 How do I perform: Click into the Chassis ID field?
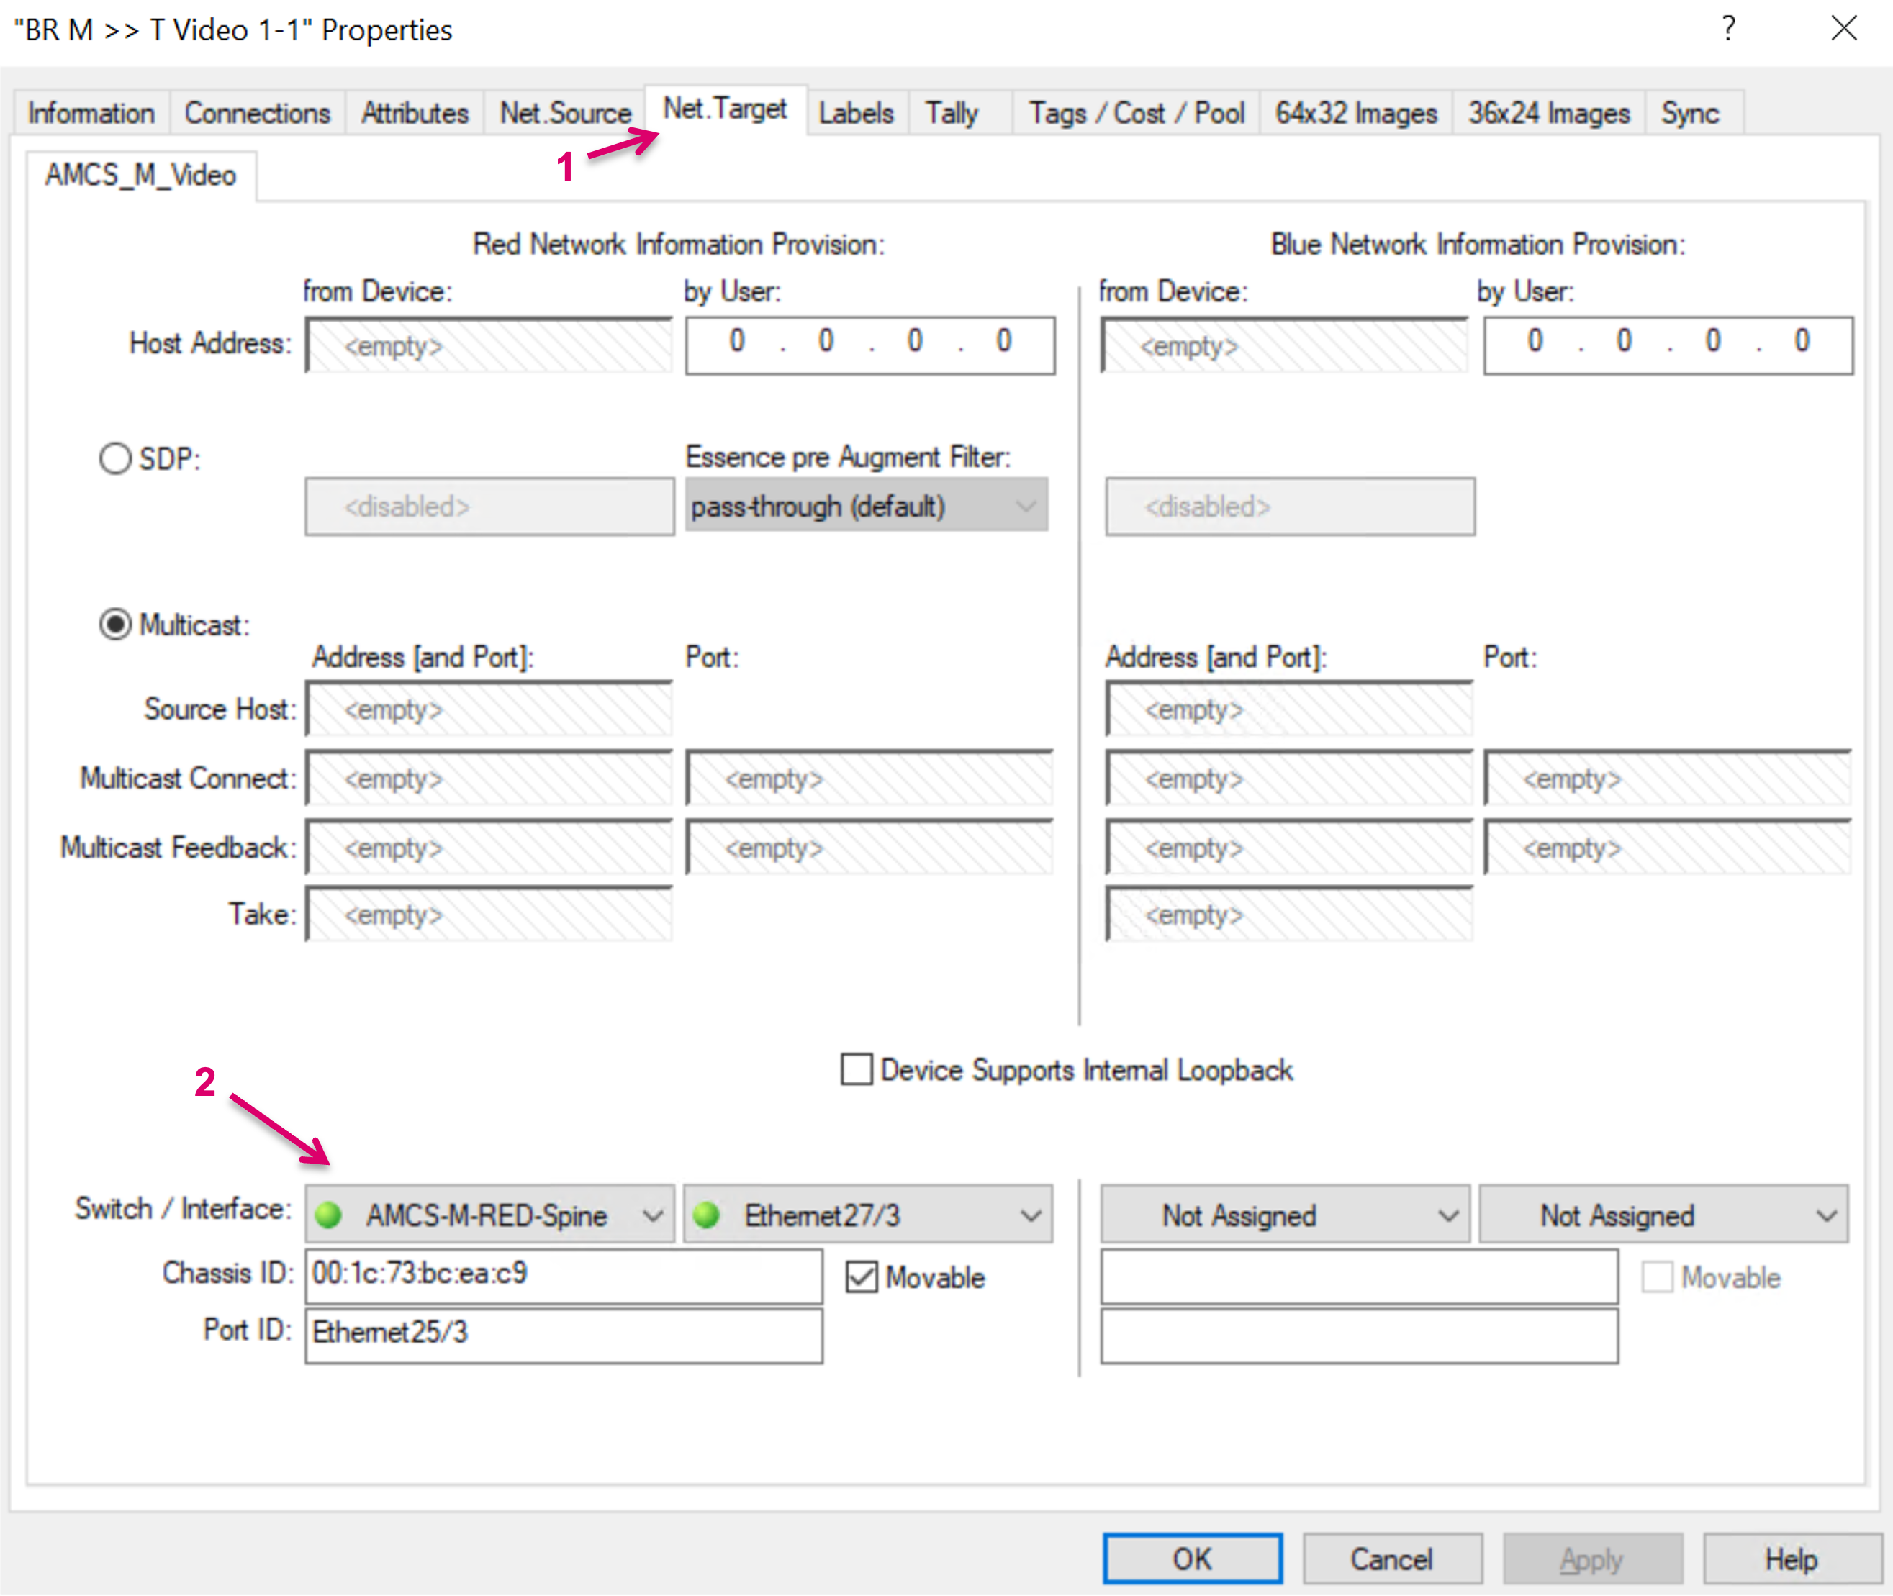(x=563, y=1274)
